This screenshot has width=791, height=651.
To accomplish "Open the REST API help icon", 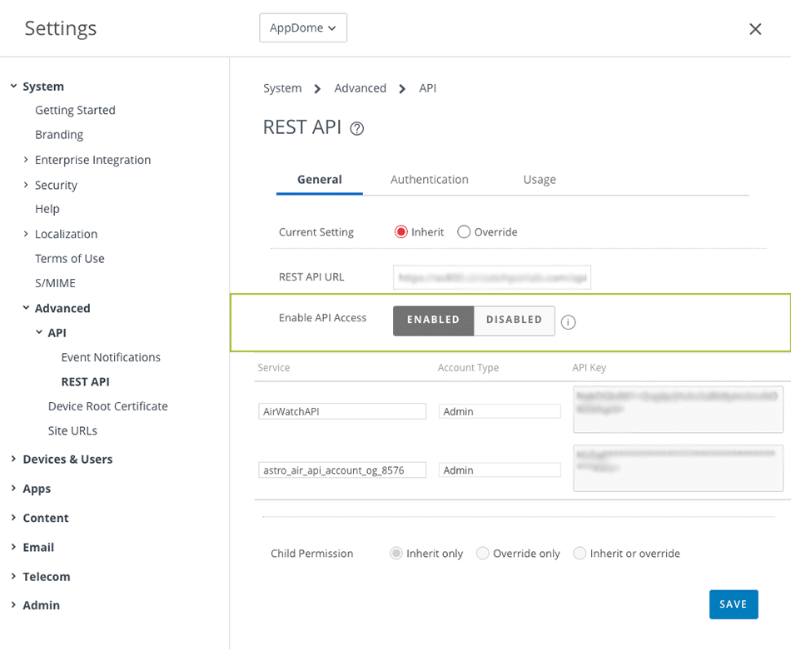I will [356, 128].
